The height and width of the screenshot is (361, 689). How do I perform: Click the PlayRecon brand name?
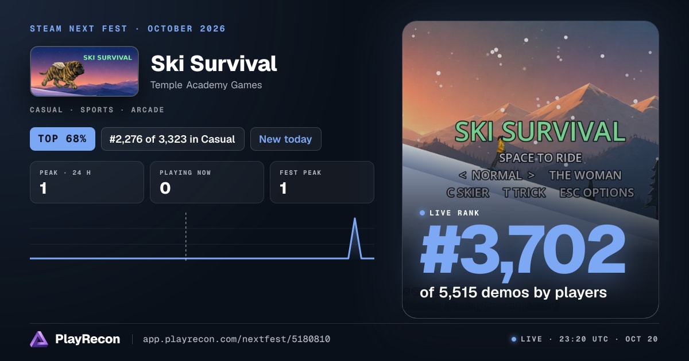tap(87, 339)
